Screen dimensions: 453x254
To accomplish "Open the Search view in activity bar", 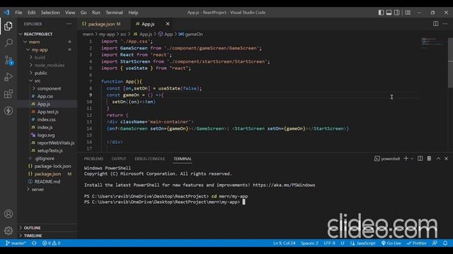I will pos(8,43).
